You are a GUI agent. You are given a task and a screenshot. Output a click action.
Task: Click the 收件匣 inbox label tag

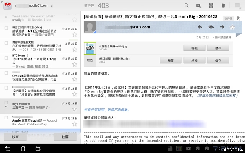(228, 18)
